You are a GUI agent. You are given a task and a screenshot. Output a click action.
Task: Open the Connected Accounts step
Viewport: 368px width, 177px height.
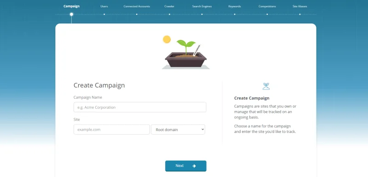click(x=137, y=6)
